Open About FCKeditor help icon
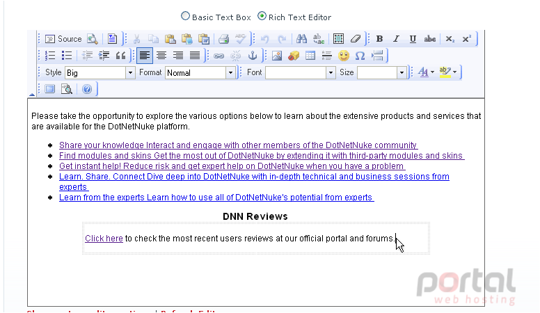Image resolution: width=540 pixels, height=313 pixels. [87, 89]
